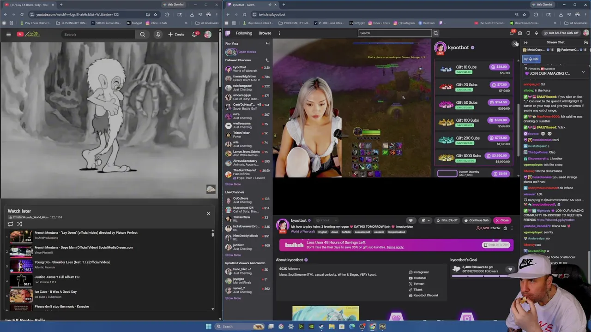Open chat community users list icon
Image resolution: width=591 pixels, height=332 pixels.
pos(585,42)
